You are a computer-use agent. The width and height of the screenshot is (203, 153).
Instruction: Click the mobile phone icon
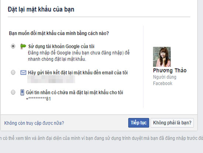tap(22, 92)
